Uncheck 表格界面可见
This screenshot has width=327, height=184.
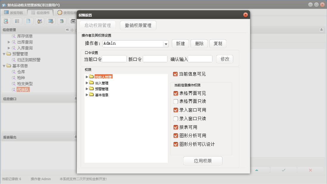[176, 93]
